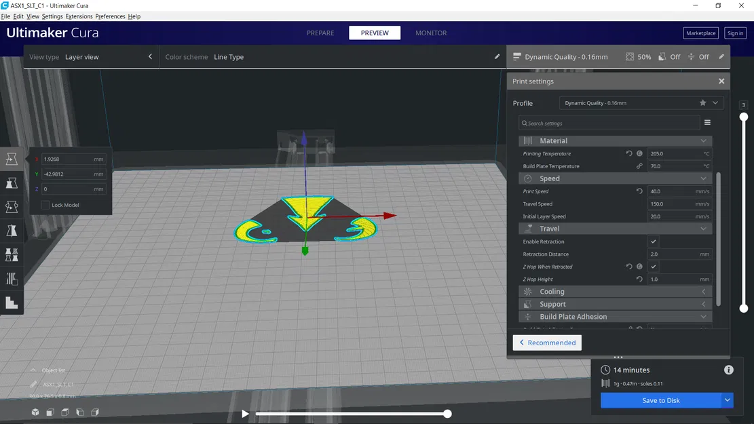Switch back to Recommended settings
The width and height of the screenshot is (754, 424).
pyautogui.click(x=547, y=343)
